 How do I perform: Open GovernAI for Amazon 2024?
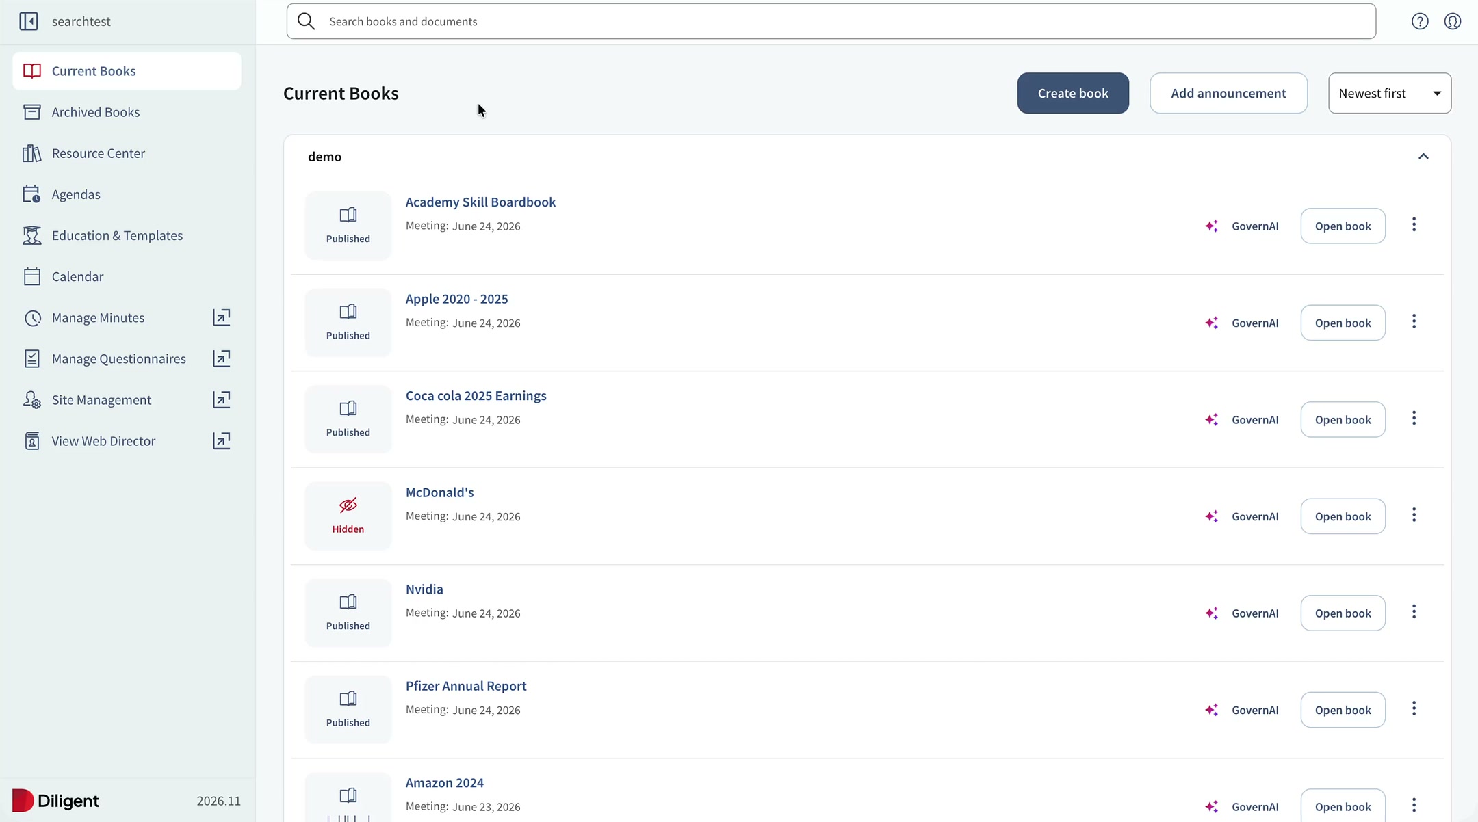click(x=1242, y=806)
